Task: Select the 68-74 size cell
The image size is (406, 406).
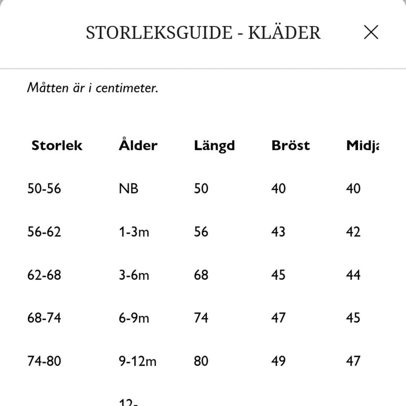Action: [44, 318]
